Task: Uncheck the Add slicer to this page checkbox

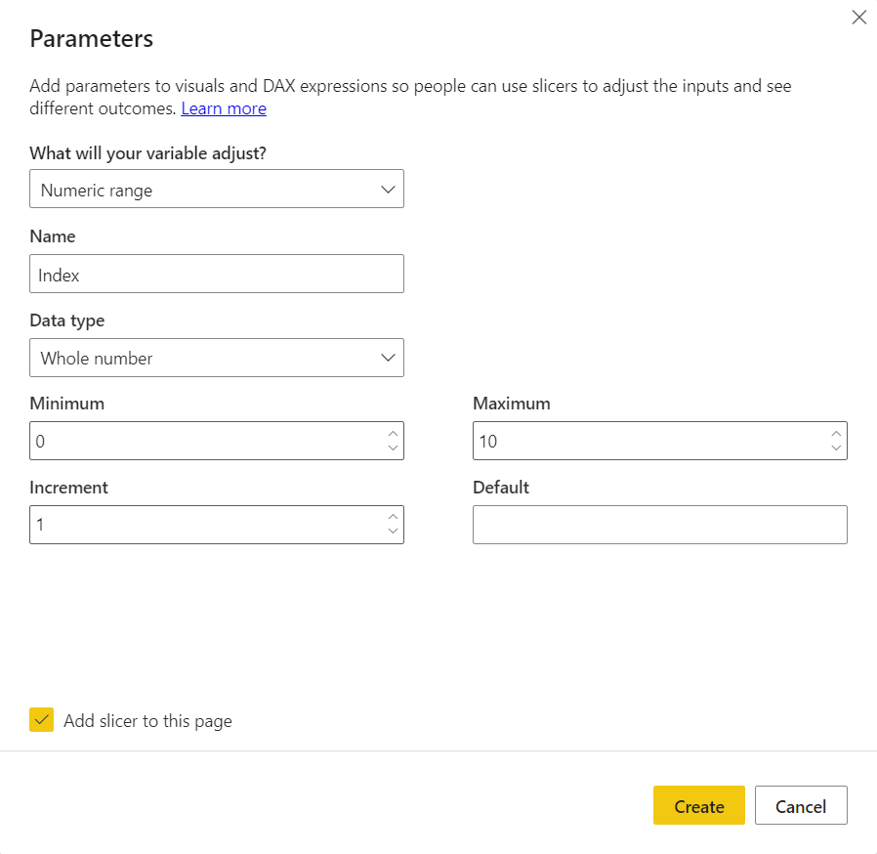Action: pos(41,720)
